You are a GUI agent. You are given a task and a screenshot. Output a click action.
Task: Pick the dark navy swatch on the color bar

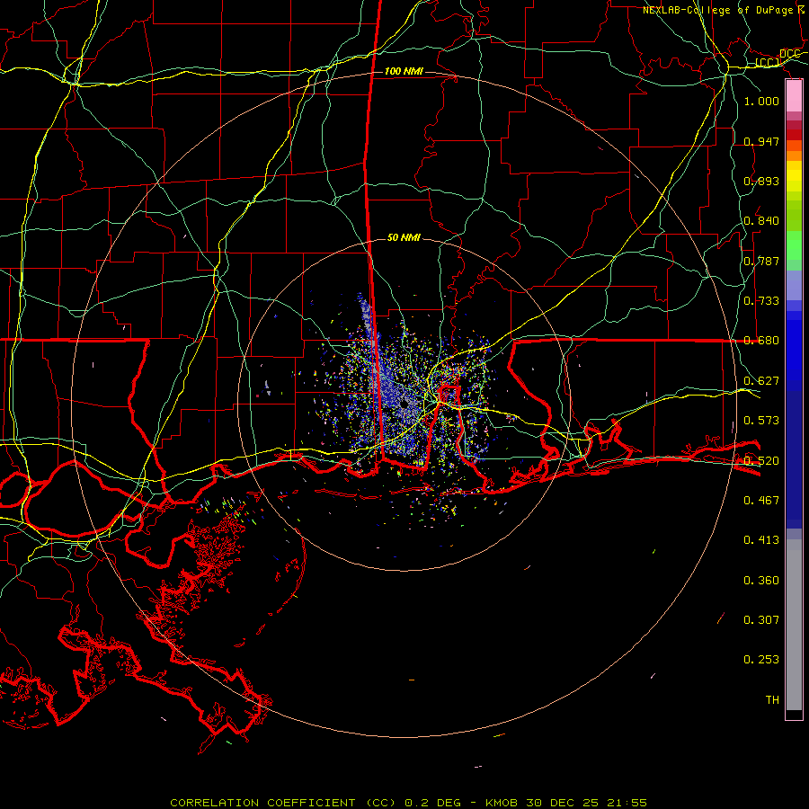tap(794, 459)
